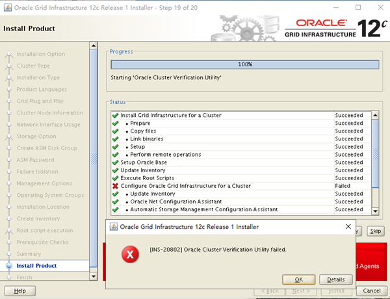Click the green check beside Setup

pos(115,146)
